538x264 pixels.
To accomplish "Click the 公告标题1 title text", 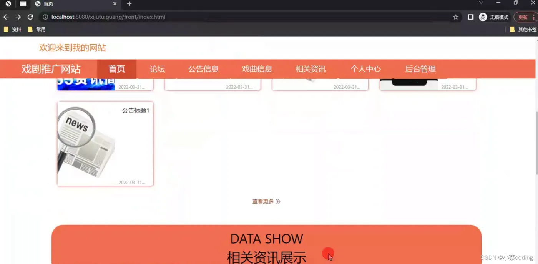I will point(136,110).
